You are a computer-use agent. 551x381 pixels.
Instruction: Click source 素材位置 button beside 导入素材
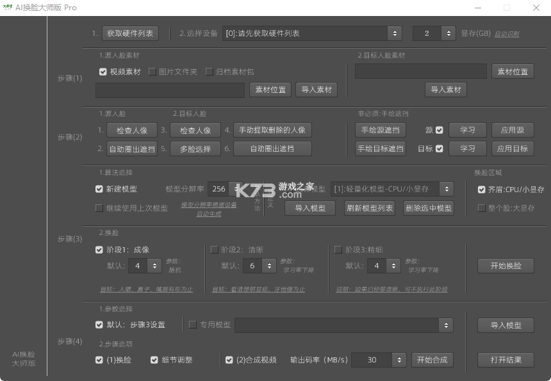[x=270, y=90]
